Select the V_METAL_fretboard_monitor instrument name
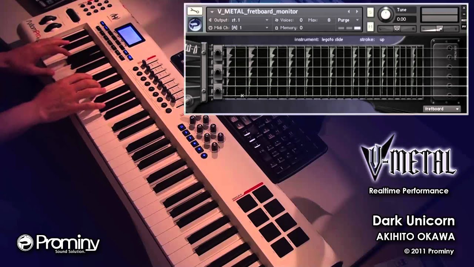 click(x=257, y=11)
